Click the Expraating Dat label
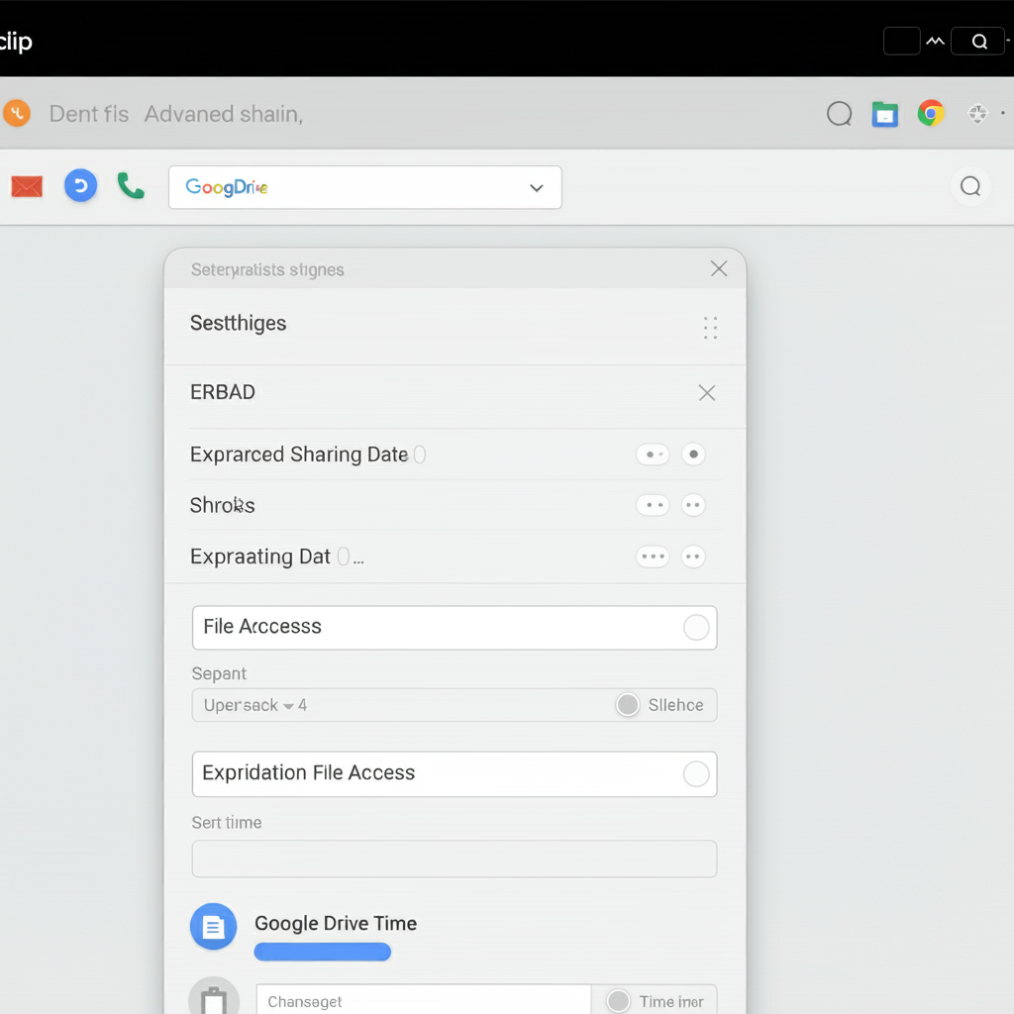 pyautogui.click(x=260, y=557)
